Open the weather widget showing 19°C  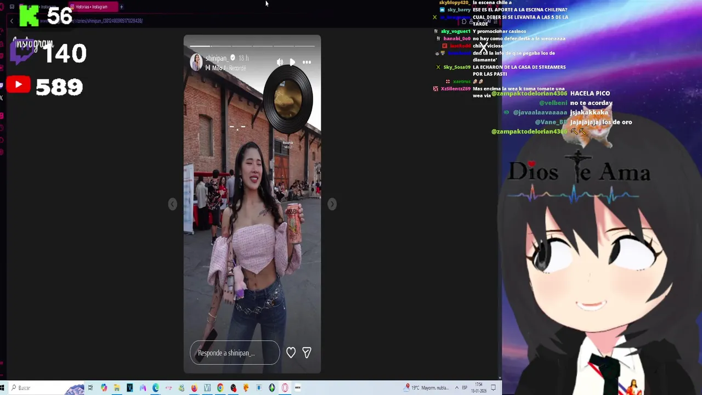point(427,388)
